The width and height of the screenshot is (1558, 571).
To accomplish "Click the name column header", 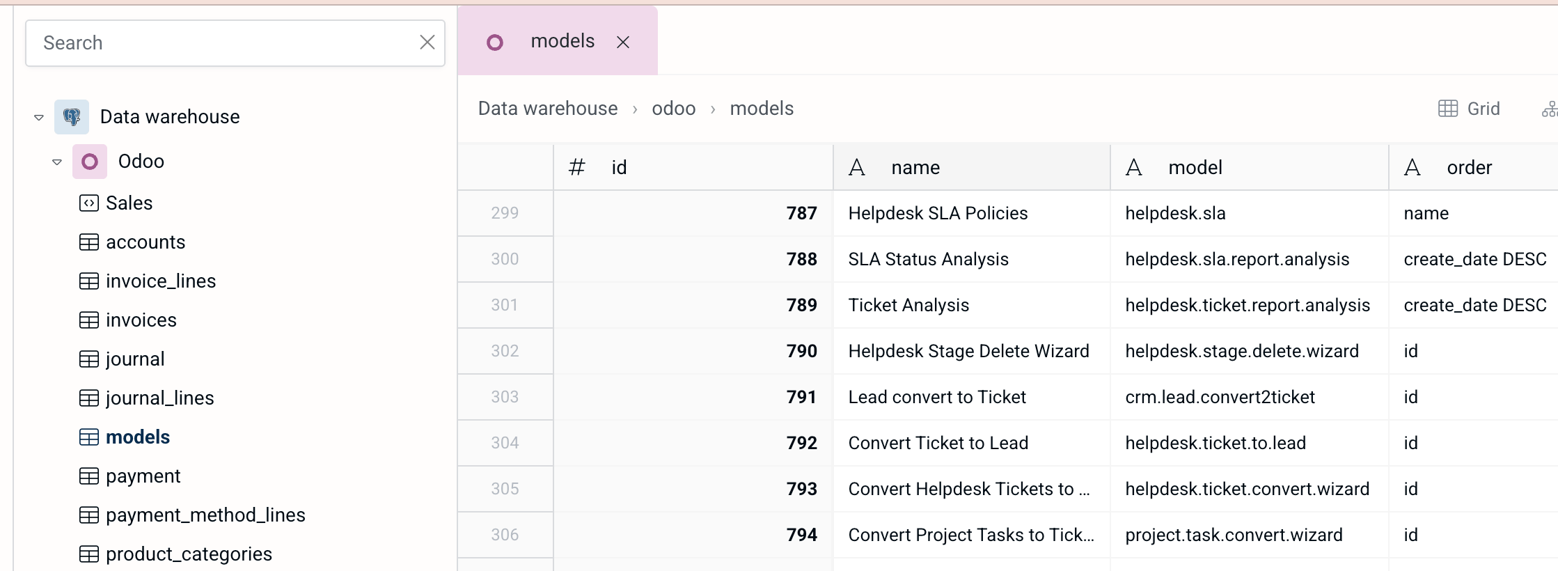I will [x=972, y=167].
